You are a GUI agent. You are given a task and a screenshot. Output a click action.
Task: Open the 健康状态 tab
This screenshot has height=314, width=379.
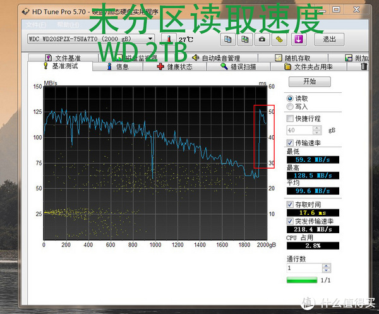tap(174, 67)
